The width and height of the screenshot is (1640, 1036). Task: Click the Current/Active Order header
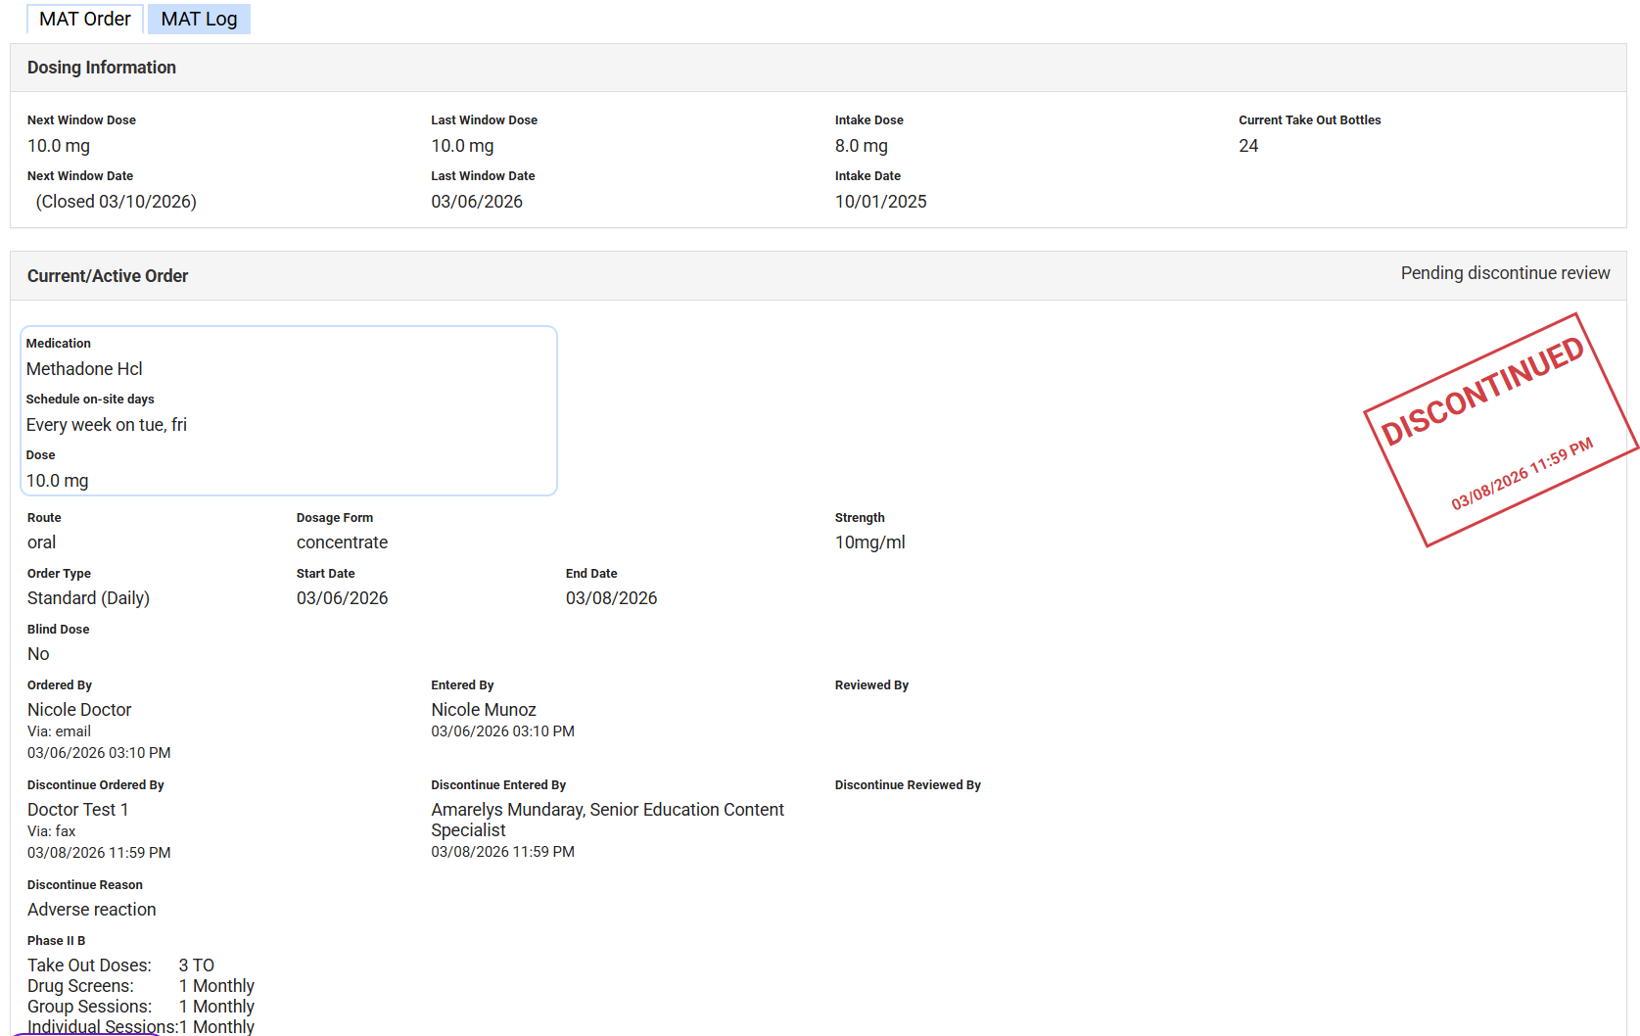[x=108, y=276]
